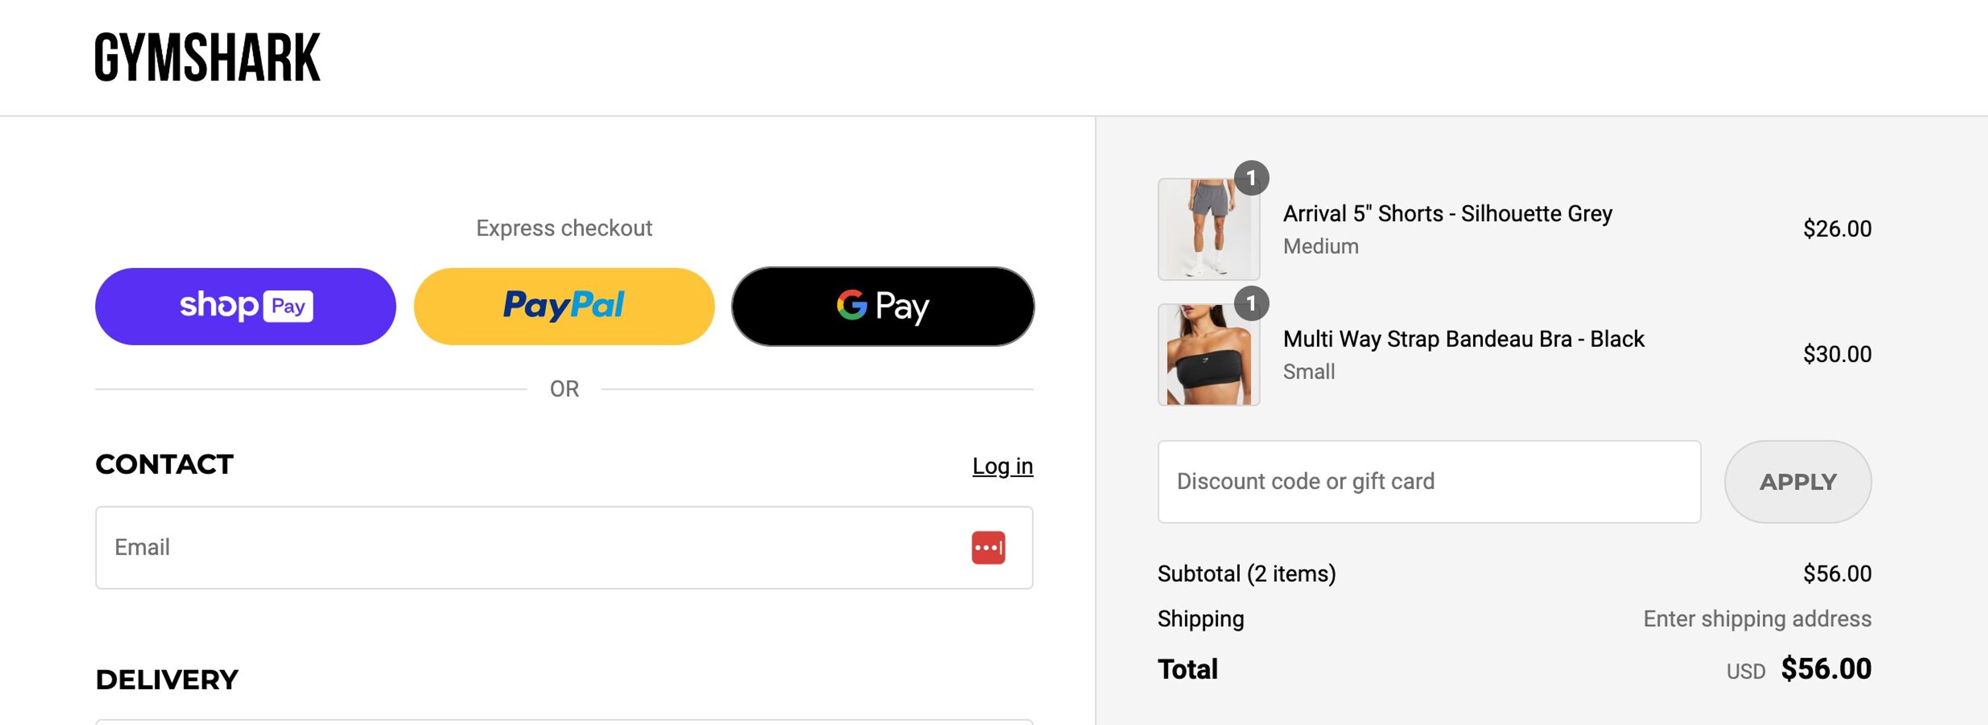Select the Shop Pay express checkout option
This screenshot has height=725, width=1988.
(x=245, y=306)
